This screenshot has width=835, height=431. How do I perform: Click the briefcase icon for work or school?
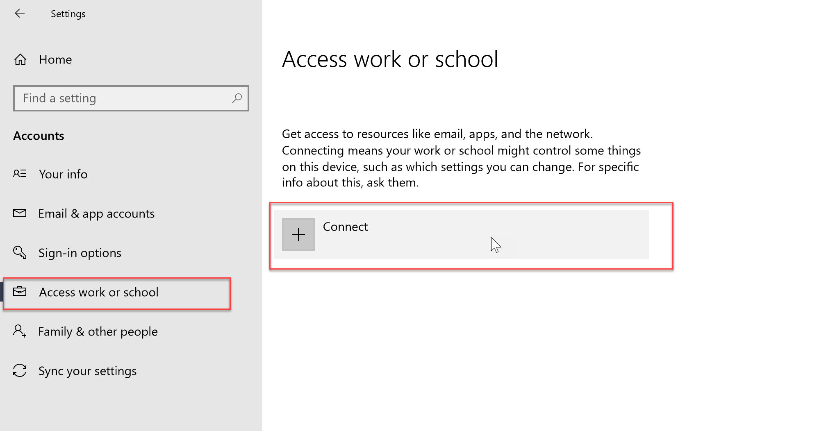(x=20, y=292)
